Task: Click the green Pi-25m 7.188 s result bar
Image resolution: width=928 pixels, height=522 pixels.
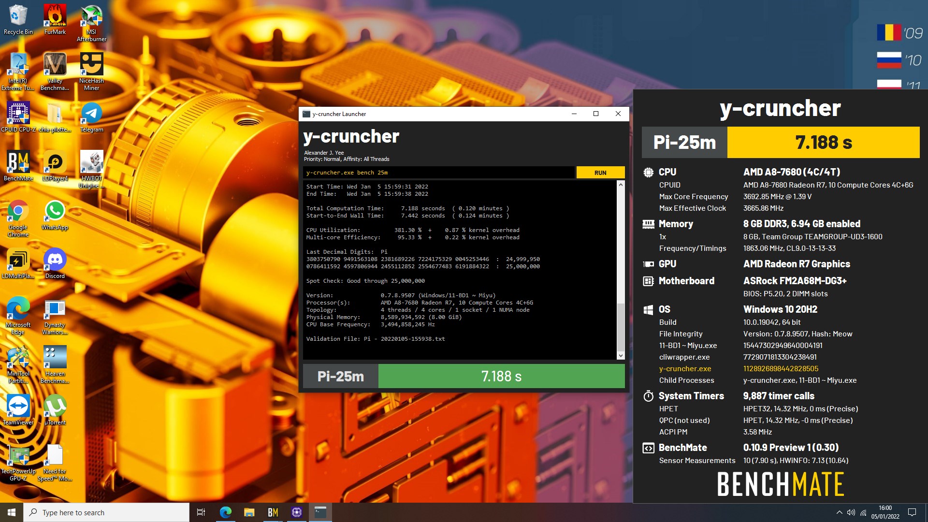Action: [501, 376]
